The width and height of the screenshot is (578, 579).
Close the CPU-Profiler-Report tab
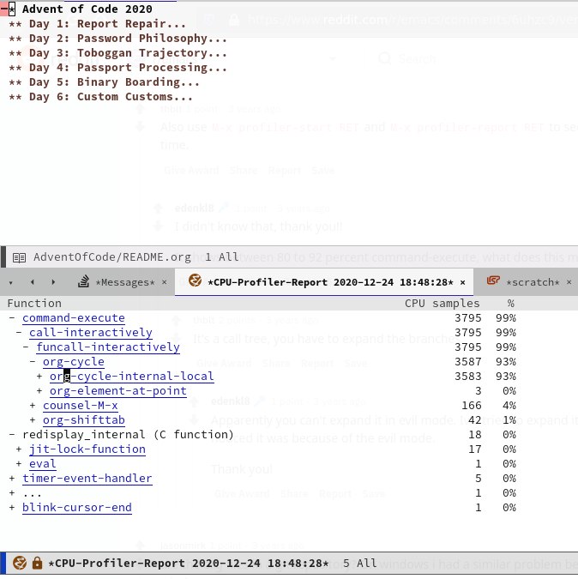click(462, 282)
